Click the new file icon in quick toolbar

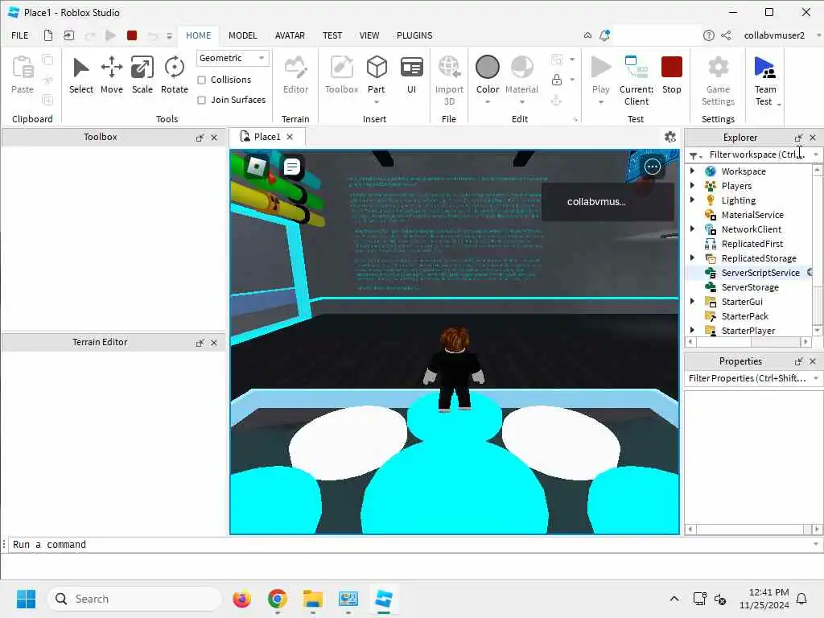48,35
